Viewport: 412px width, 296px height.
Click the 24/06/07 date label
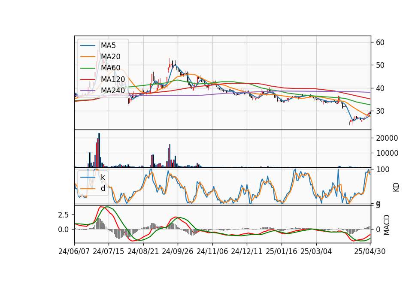[74, 251]
